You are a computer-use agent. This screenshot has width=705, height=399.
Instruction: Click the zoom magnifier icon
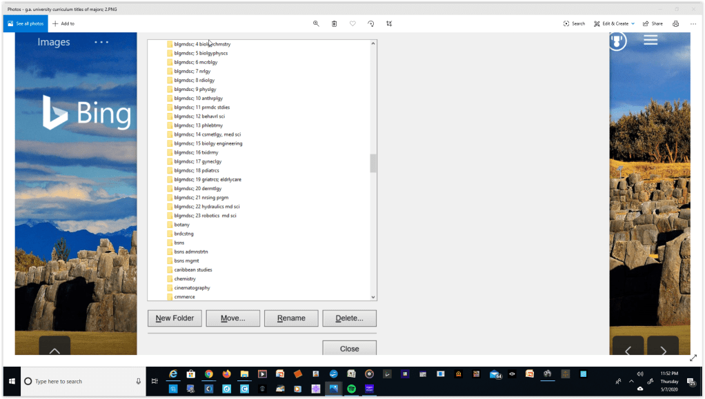[x=316, y=23]
